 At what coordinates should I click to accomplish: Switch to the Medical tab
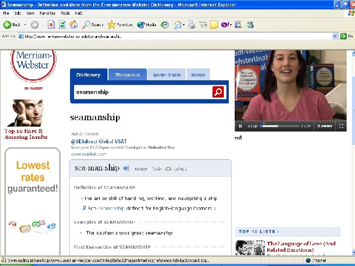point(198,75)
